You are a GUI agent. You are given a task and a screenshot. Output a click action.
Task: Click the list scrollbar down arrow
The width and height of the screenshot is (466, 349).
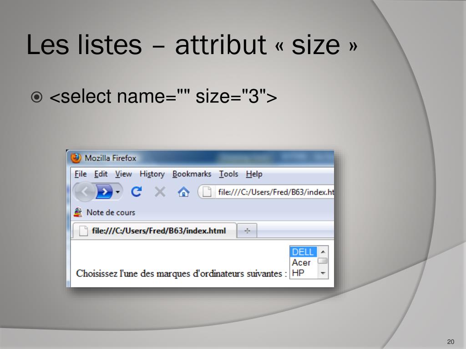pyautogui.click(x=323, y=273)
